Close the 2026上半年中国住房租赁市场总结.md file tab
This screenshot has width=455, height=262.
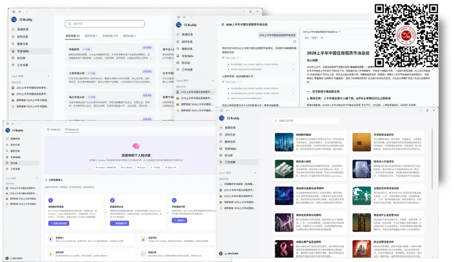(x=340, y=32)
